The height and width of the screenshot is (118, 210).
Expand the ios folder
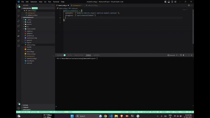tap(28, 27)
